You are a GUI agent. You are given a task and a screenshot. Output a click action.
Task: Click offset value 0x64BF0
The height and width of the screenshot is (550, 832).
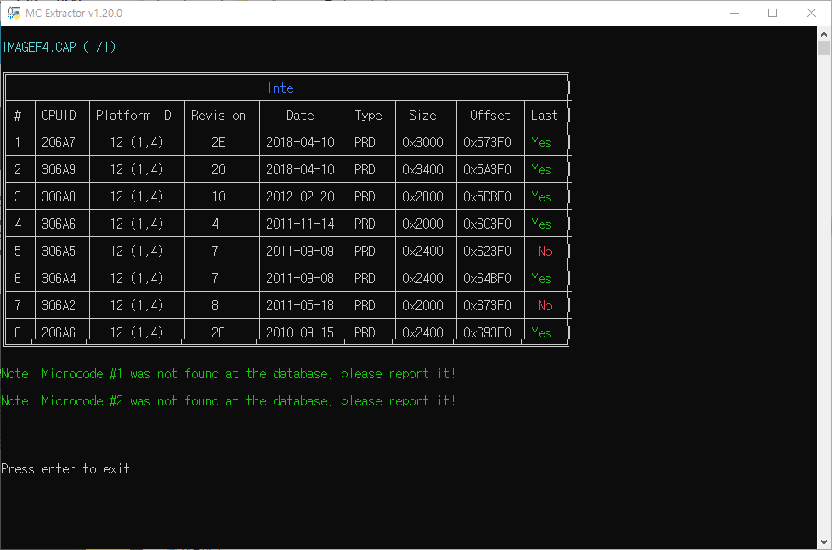(x=487, y=278)
